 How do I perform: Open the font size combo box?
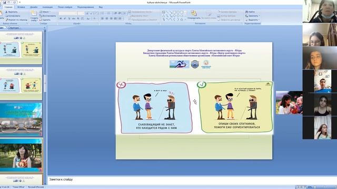tap(81, 13)
